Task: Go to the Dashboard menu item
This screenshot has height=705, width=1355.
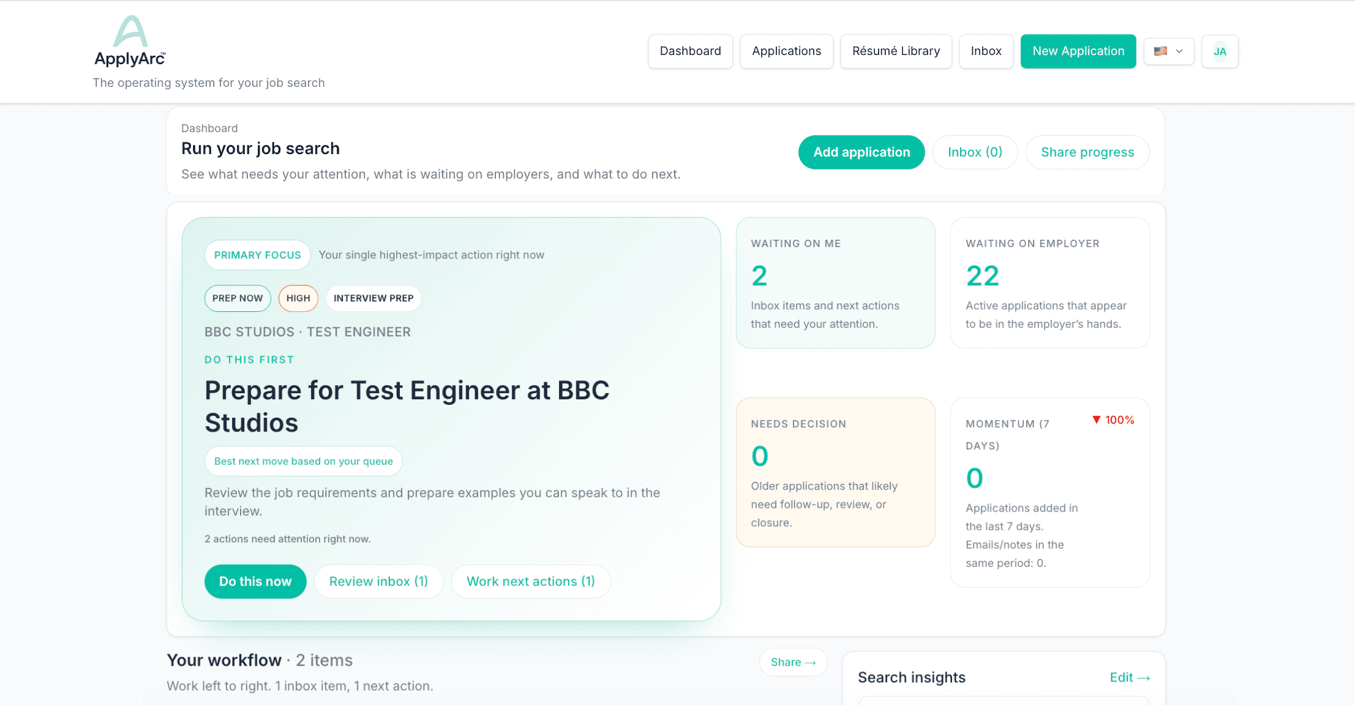Action: point(690,51)
